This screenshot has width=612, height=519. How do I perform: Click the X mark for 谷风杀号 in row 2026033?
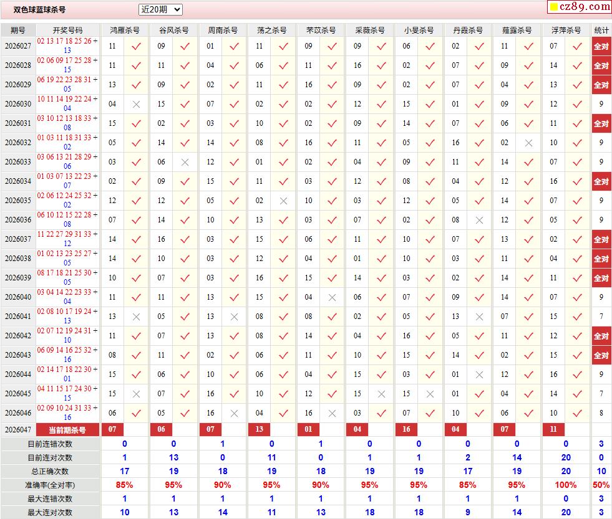pos(185,162)
